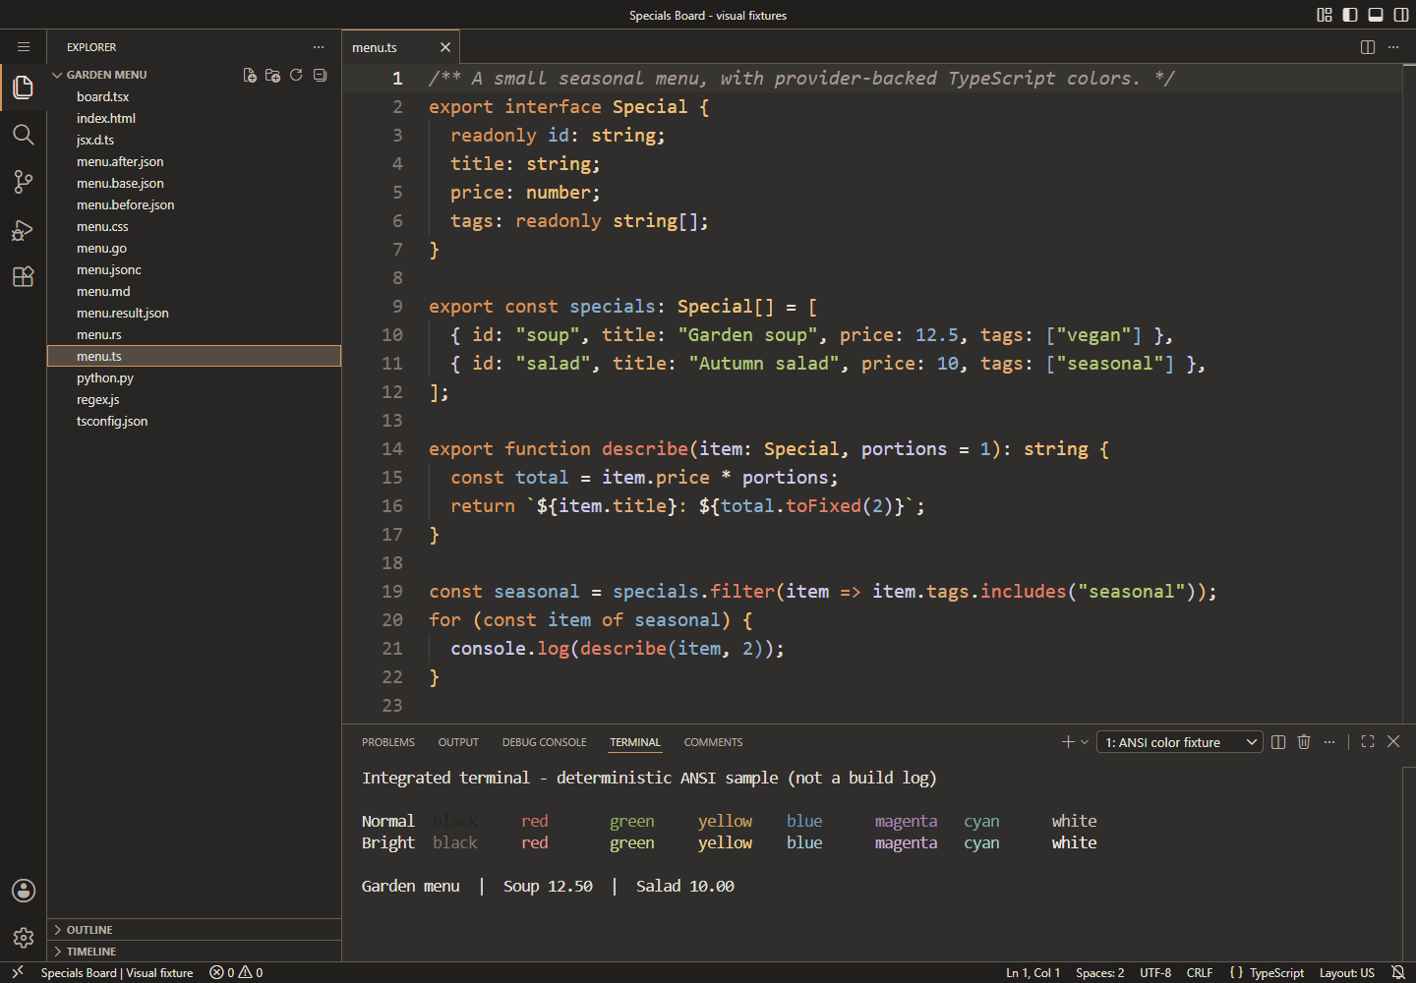Open menu.rs file
1416x983 pixels.
[194, 334]
